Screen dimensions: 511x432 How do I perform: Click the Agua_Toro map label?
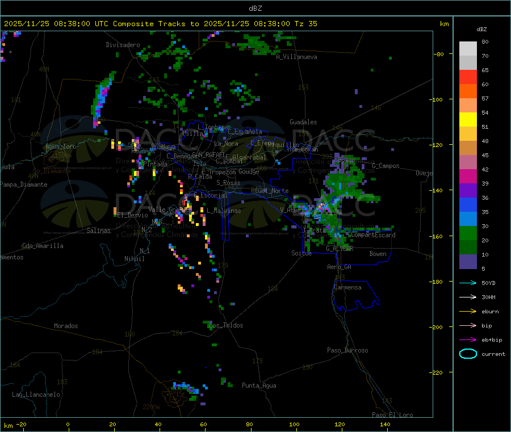point(61,146)
